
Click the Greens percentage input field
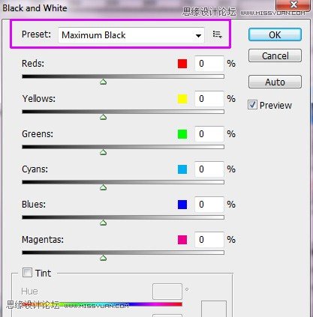pyautogui.click(x=209, y=134)
